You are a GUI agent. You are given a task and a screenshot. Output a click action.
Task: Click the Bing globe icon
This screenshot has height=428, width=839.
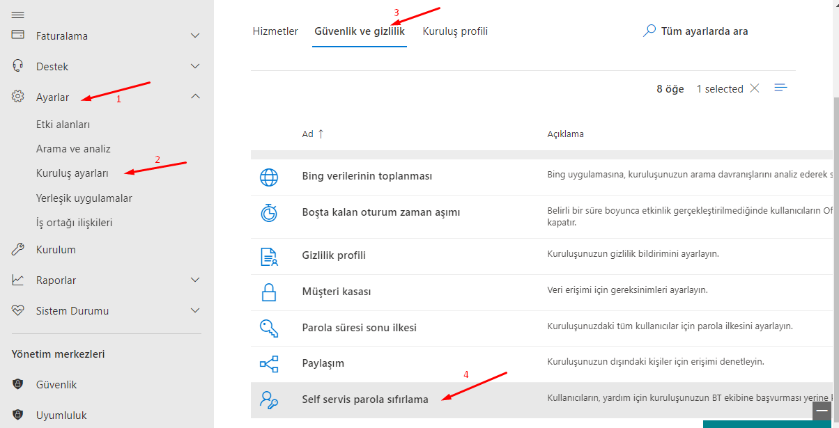268,177
